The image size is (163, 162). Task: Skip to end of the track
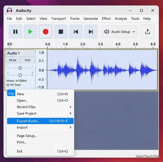coord(91,31)
